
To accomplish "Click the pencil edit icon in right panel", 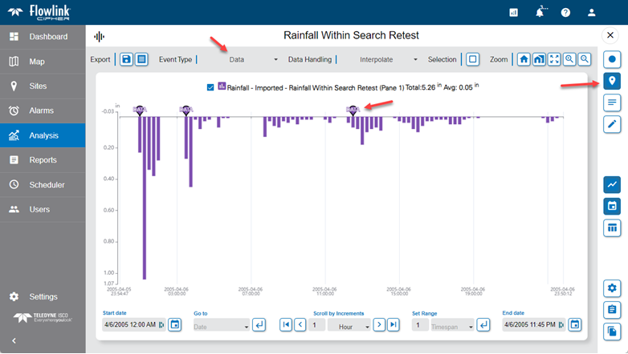I will (612, 123).
